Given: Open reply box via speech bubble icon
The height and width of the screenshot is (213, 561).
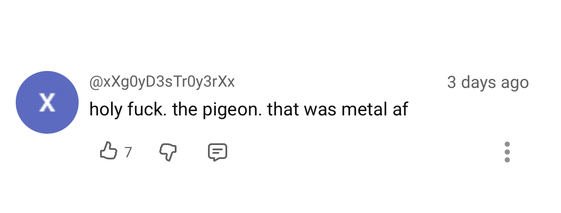Looking at the screenshot, I should [x=217, y=152].
